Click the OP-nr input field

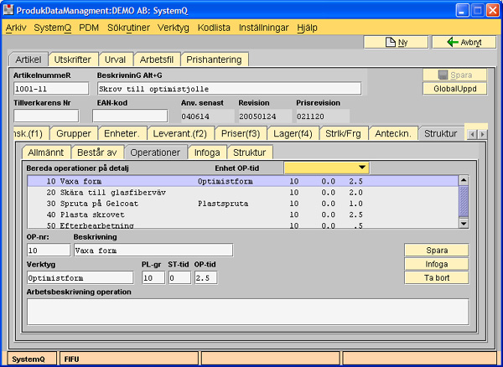[49, 250]
